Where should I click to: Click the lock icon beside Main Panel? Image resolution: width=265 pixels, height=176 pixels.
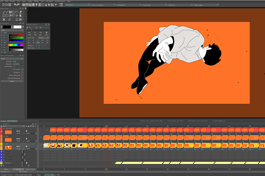(x=25, y=8)
